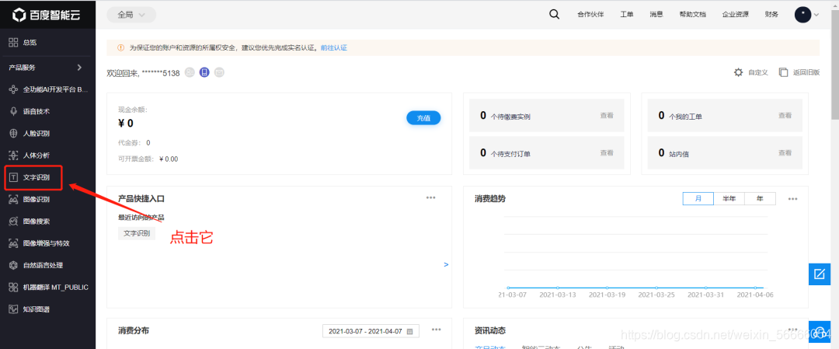The image size is (839, 349).
Task: Click the 返回旧版 copy icon
Action: tap(783, 72)
